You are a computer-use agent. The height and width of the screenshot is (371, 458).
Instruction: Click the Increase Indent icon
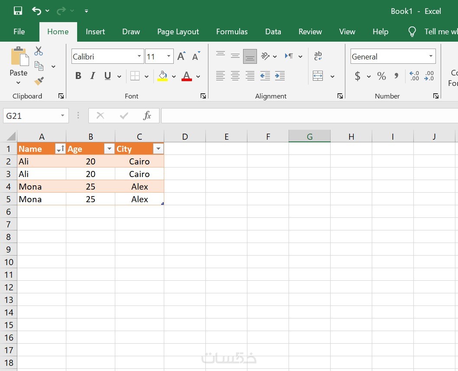pyautogui.click(x=280, y=76)
